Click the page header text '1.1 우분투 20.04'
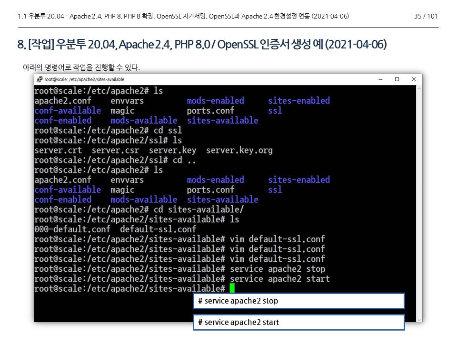 [x=183, y=16]
